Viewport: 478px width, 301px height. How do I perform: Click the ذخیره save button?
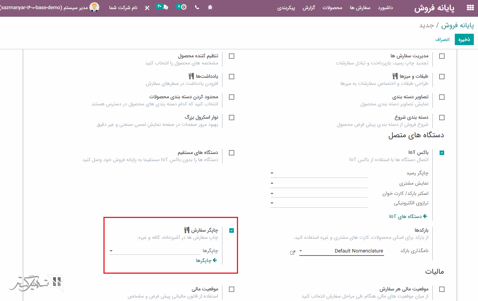(464, 39)
